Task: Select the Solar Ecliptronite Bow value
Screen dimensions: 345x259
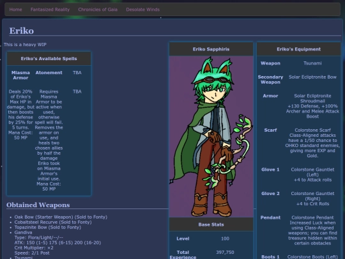Action: [312, 77]
